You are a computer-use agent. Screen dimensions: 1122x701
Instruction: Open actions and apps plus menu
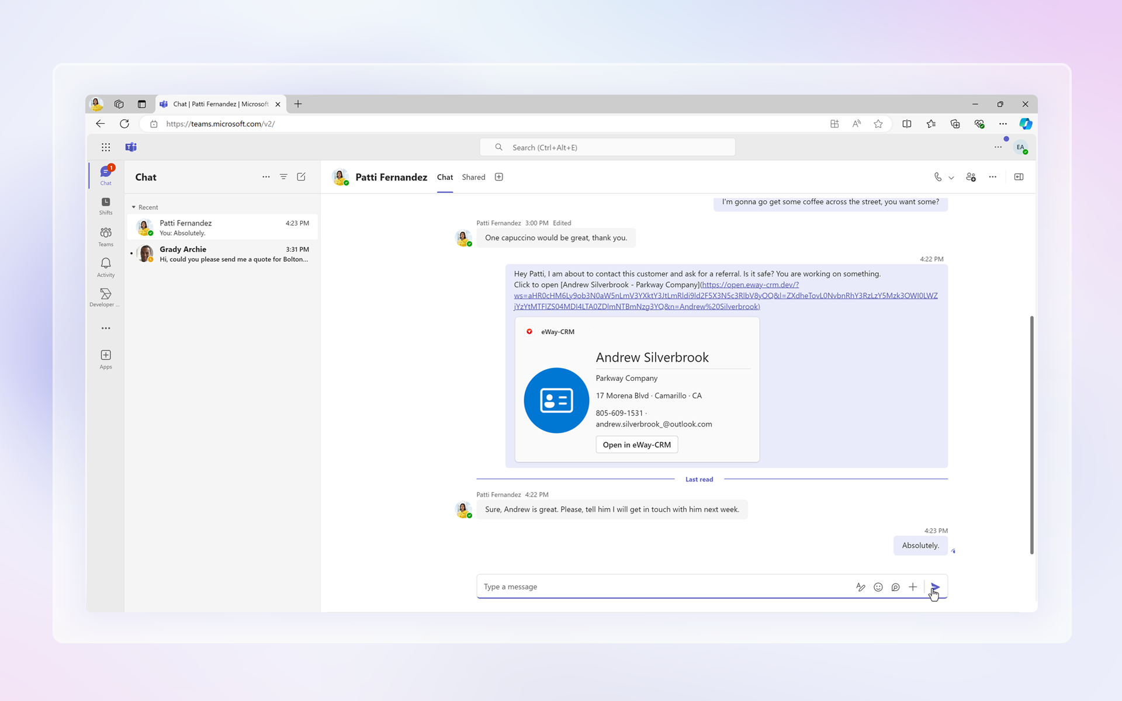[913, 587]
